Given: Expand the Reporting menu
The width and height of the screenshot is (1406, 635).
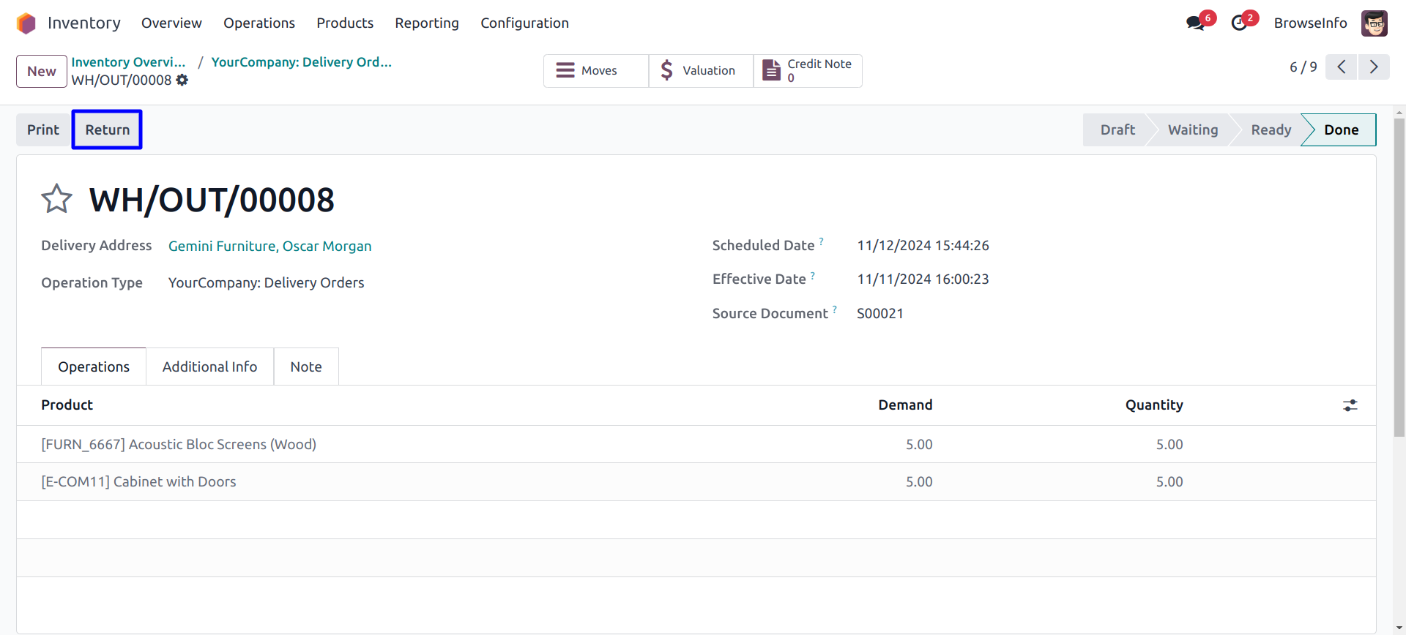Looking at the screenshot, I should click(426, 23).
